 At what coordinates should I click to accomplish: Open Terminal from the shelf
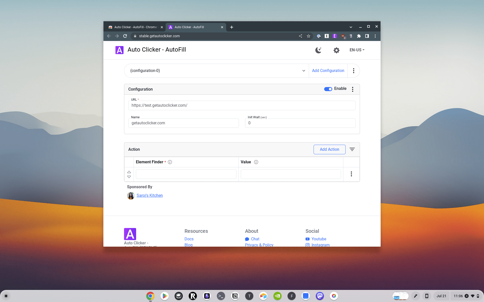221,296
